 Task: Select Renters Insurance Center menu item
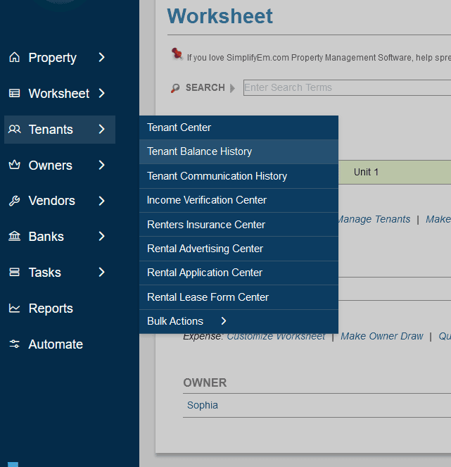pos(205,225)
